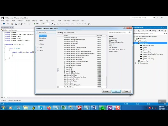Click the New Project toolbar icon
The image size is (168, 126).
[x=12, y=24]
